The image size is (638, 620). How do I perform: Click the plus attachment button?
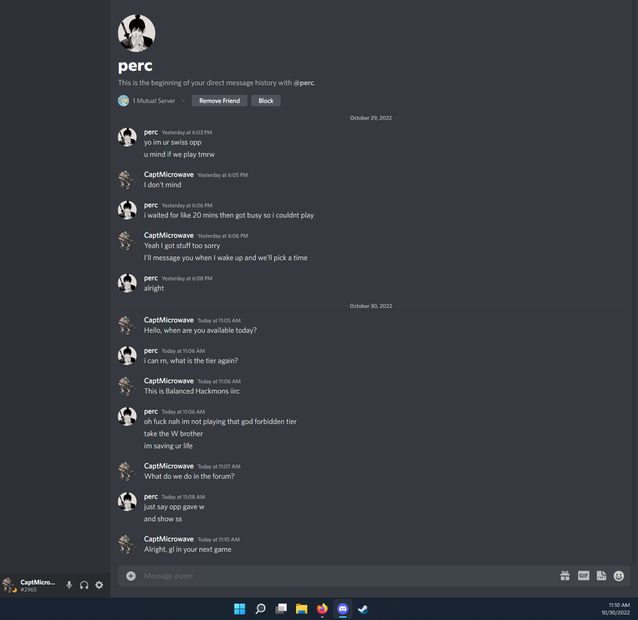(131, 576)
